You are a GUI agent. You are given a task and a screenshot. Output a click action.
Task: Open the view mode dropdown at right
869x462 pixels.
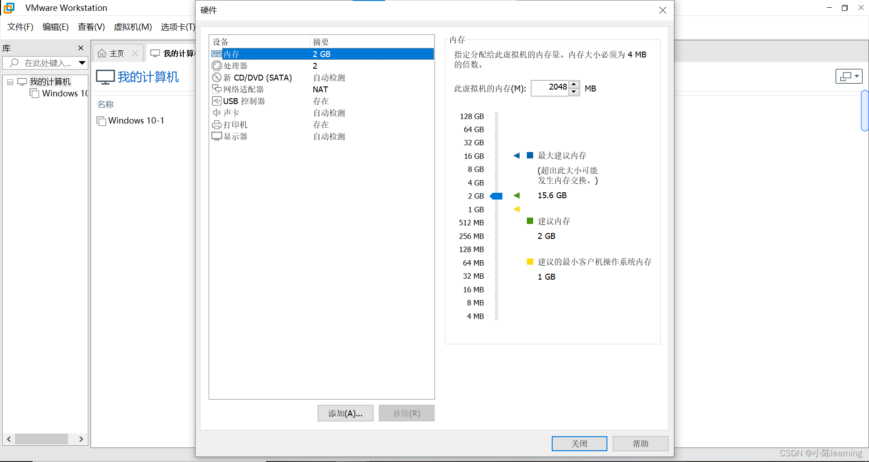click(849, 76)
